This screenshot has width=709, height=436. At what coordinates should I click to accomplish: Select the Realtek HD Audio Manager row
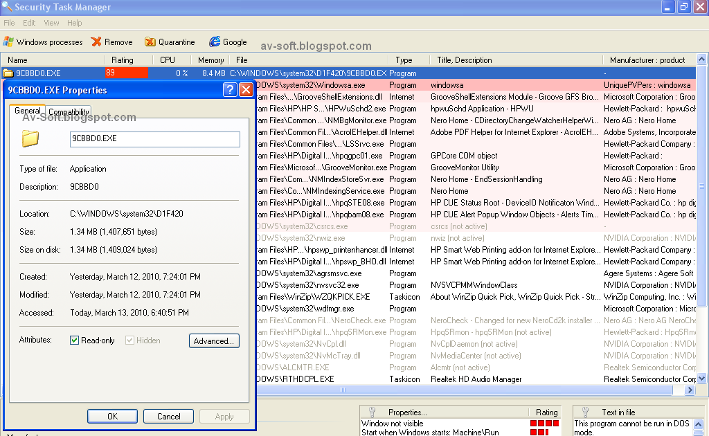pos(476,379)
